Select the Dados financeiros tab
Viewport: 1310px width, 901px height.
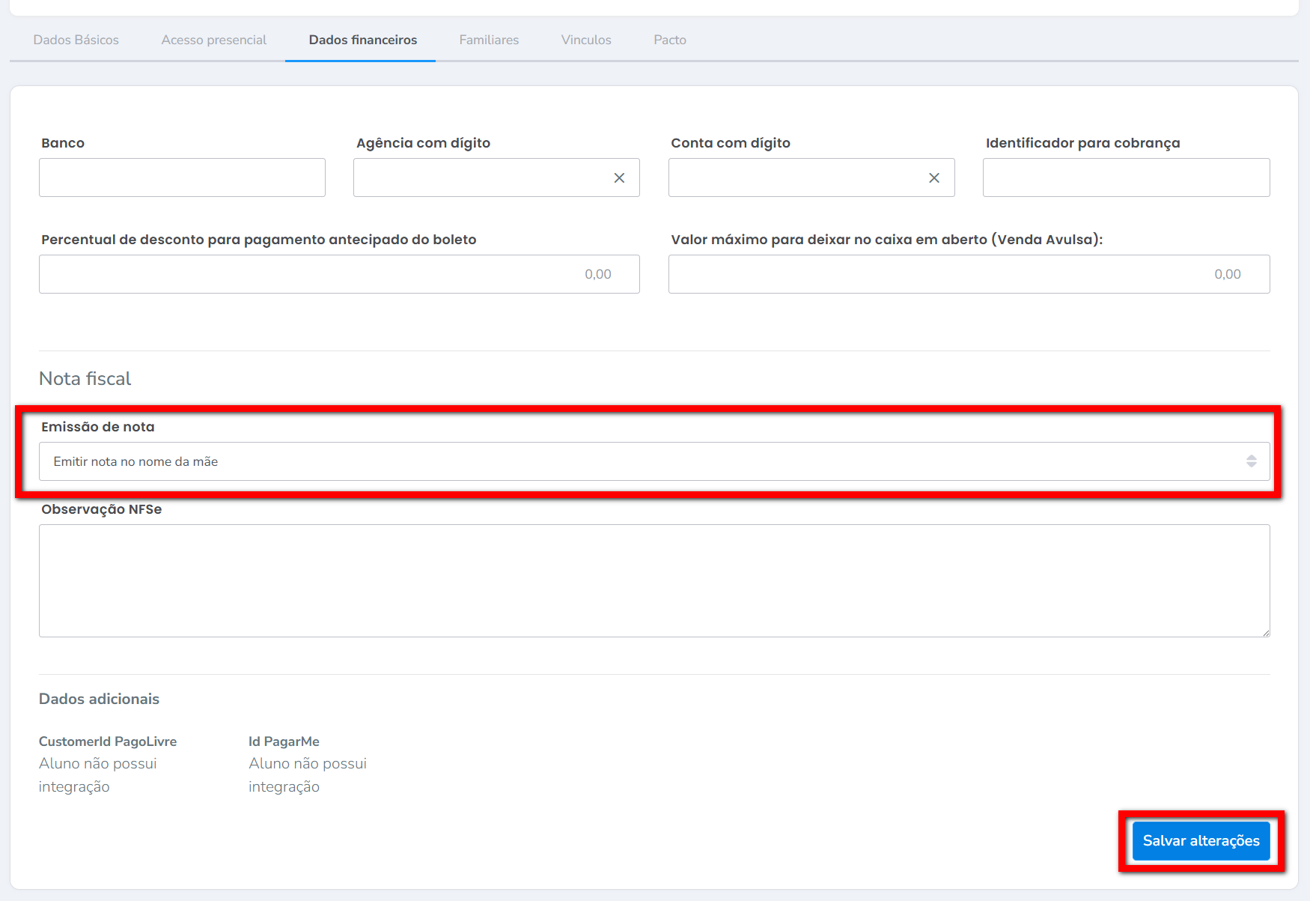click(x=362, y=40)
